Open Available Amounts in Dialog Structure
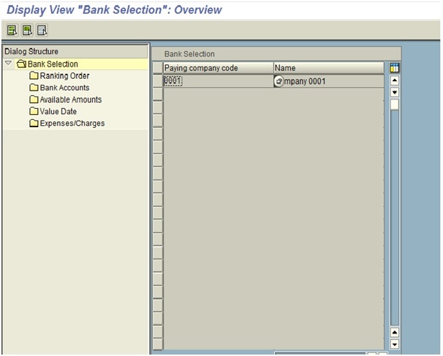The width and height of the screenshot is (443, 356). 70,99
